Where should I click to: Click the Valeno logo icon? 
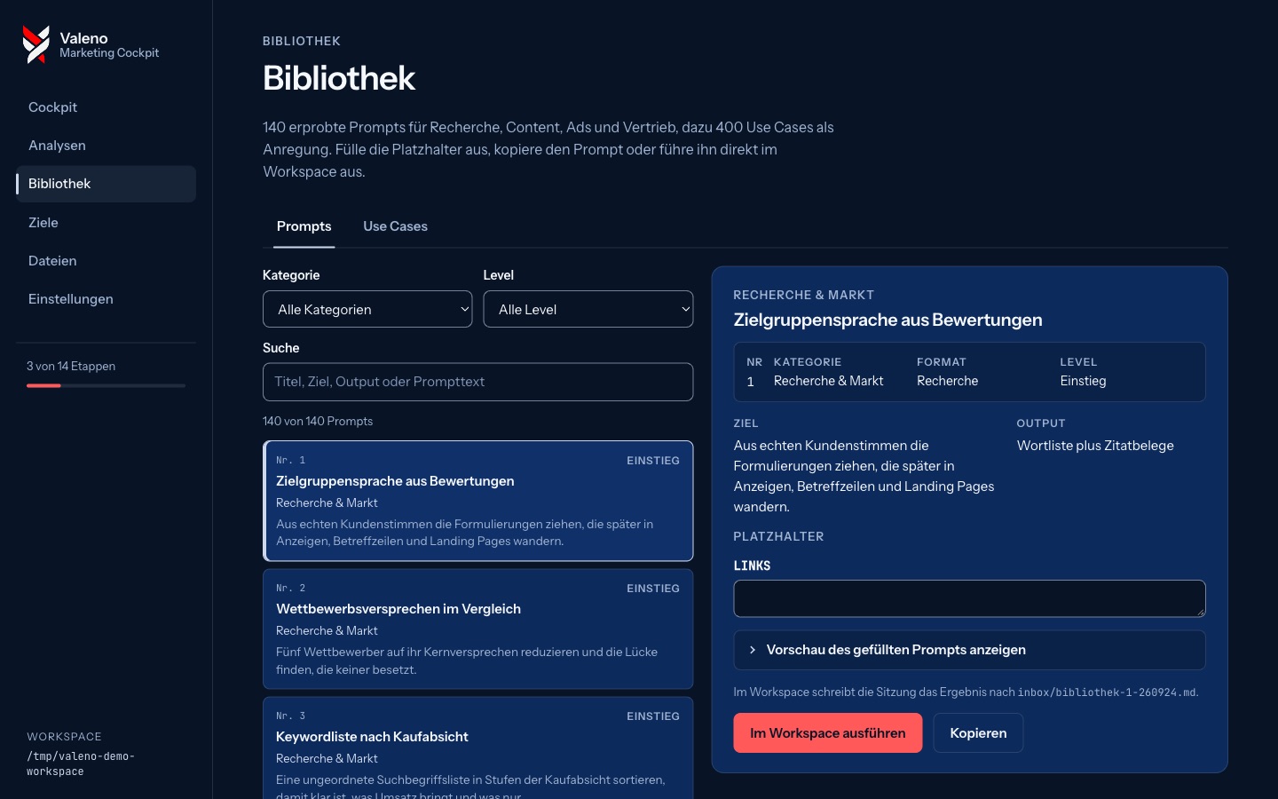pyautogui.click(x=36, y=44)
